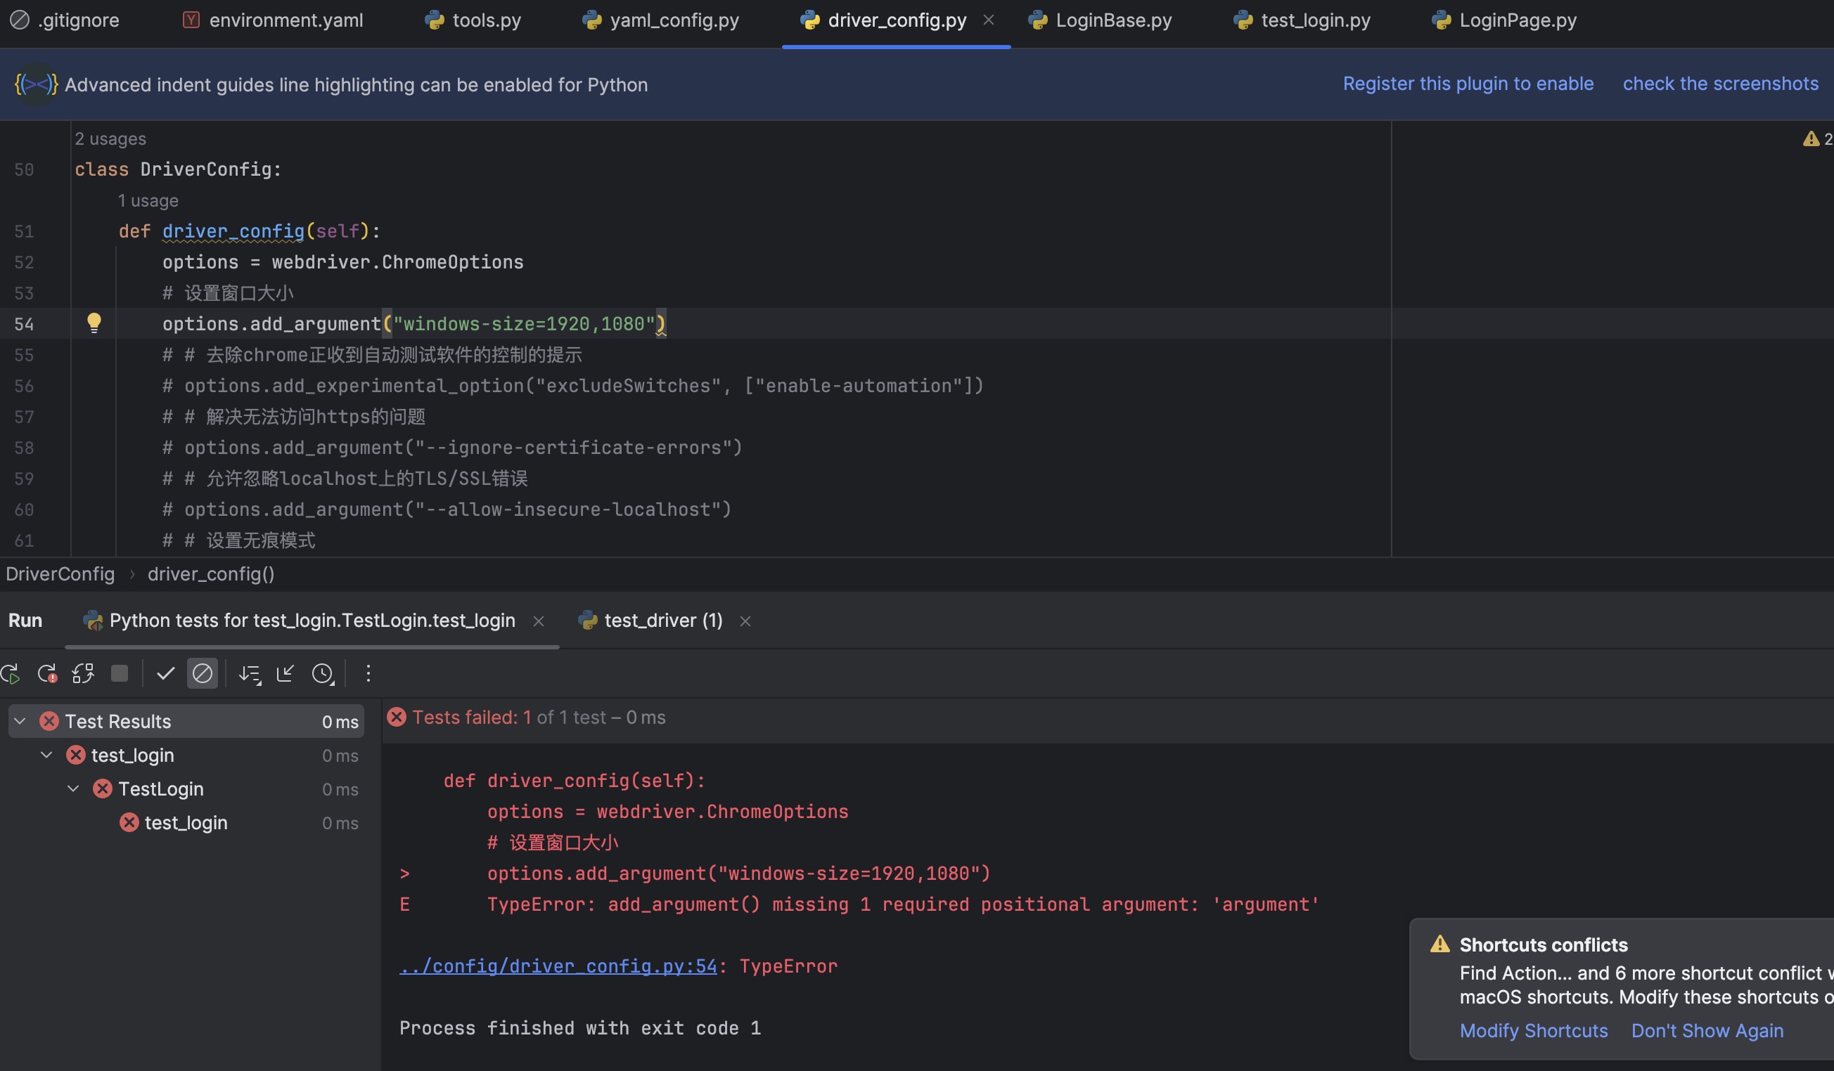Click the yellow intention lightbulb on line 54
Viewport: 1834px width, 1071px height.
[94, 322]
